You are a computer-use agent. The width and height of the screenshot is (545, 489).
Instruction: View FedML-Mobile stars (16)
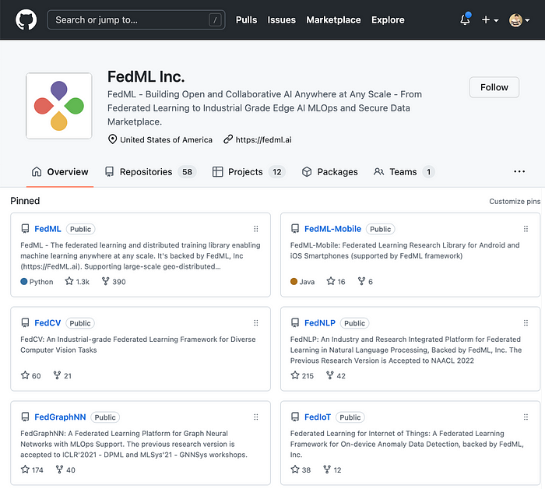click(x=336, y=282)
